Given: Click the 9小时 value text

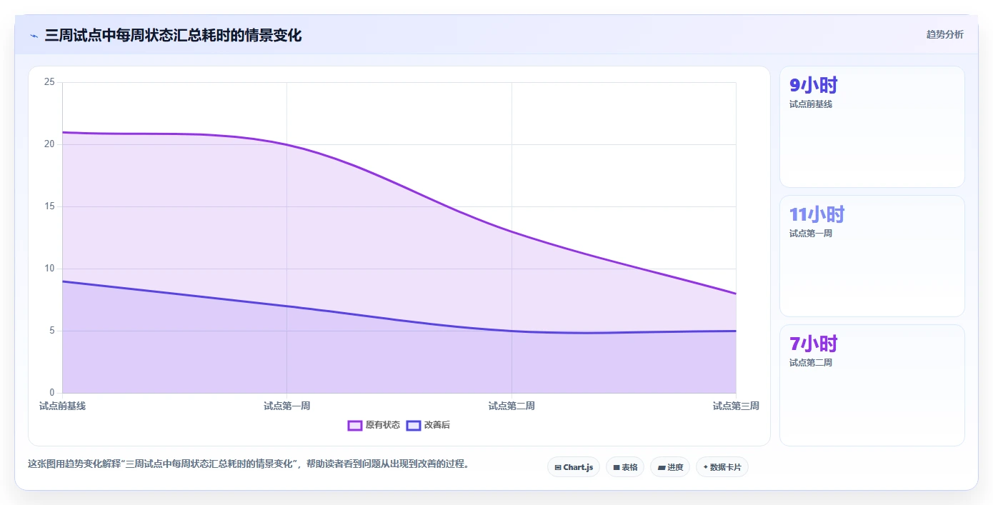Looking at the screenshot, I should click(813, 85).
